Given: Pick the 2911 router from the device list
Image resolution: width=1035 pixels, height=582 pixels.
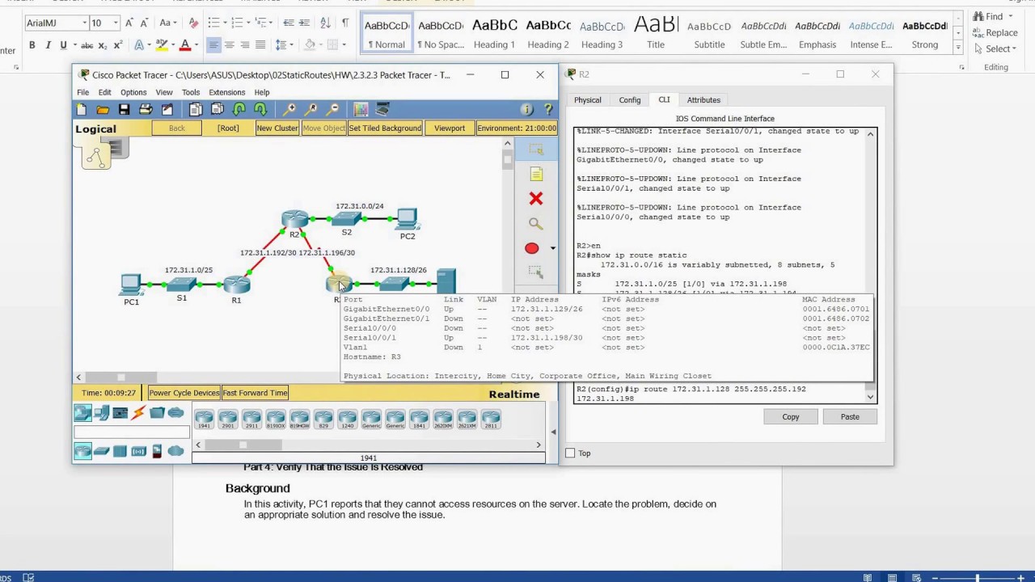Looking at the screenshot, I should pyautogui.click(x=251, y=419).
